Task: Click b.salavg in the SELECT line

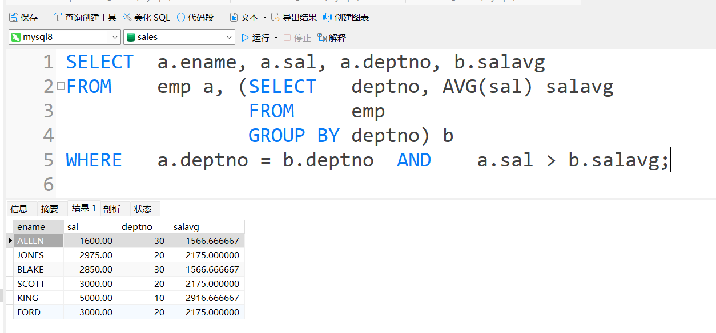Action: tap(500, 62)
